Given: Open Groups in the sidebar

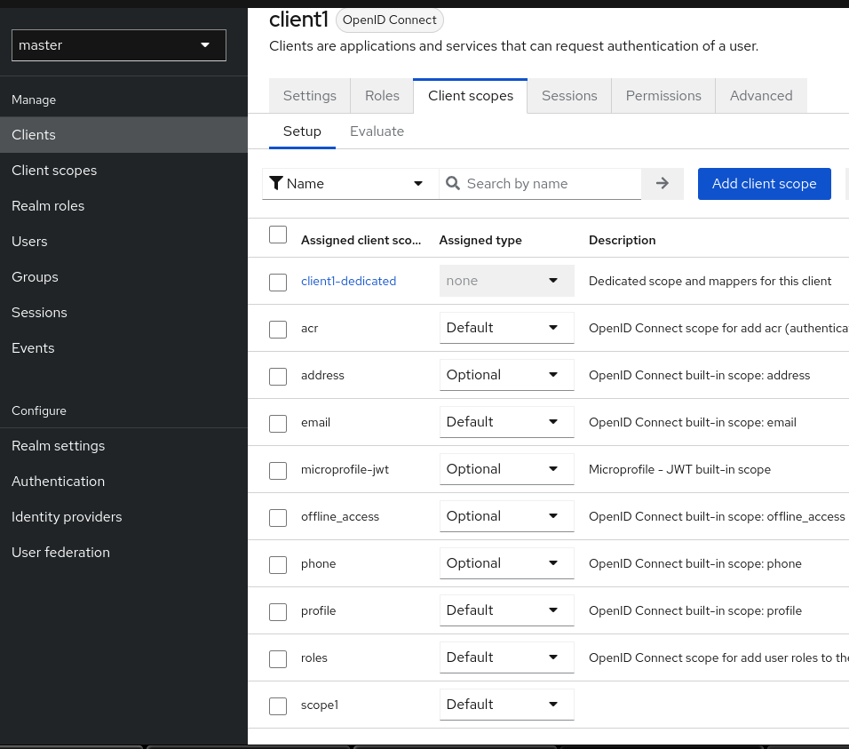Looking at the screenshot, I should (123, 276).
